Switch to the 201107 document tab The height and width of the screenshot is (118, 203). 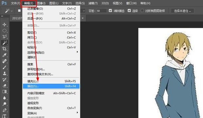coord(17,18)
